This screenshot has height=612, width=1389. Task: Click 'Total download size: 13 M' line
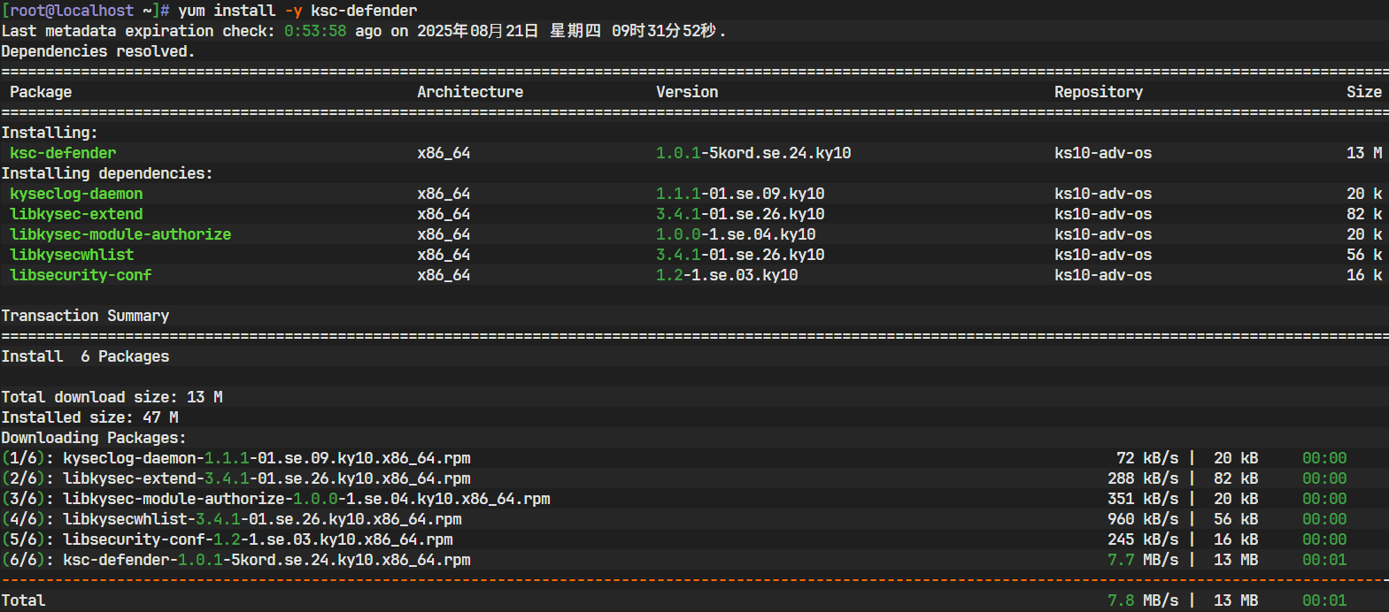(x=112, y=397)
